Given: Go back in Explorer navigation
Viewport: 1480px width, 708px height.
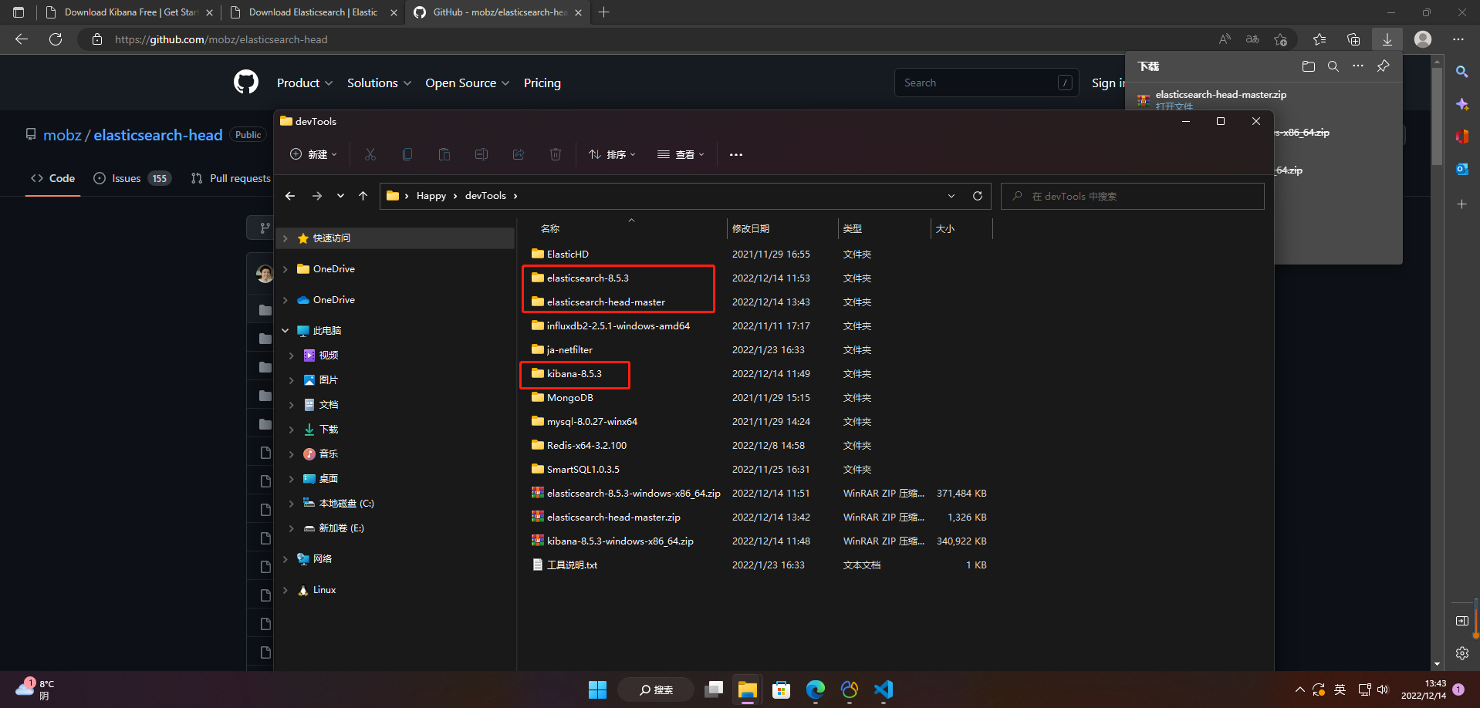Looking at the screenshot, I should click(x=290, y=196).
